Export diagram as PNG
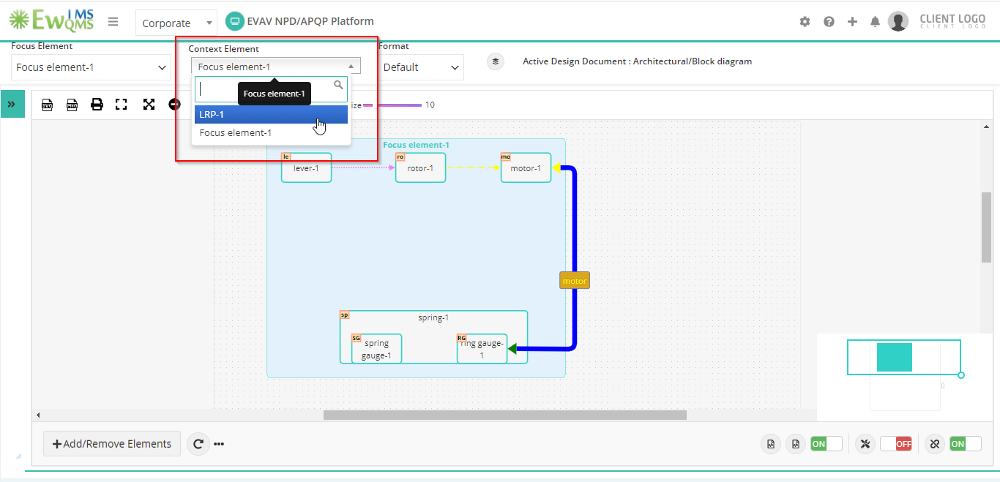Viewport: 1000px width, 482px height. tap(72, 105)
